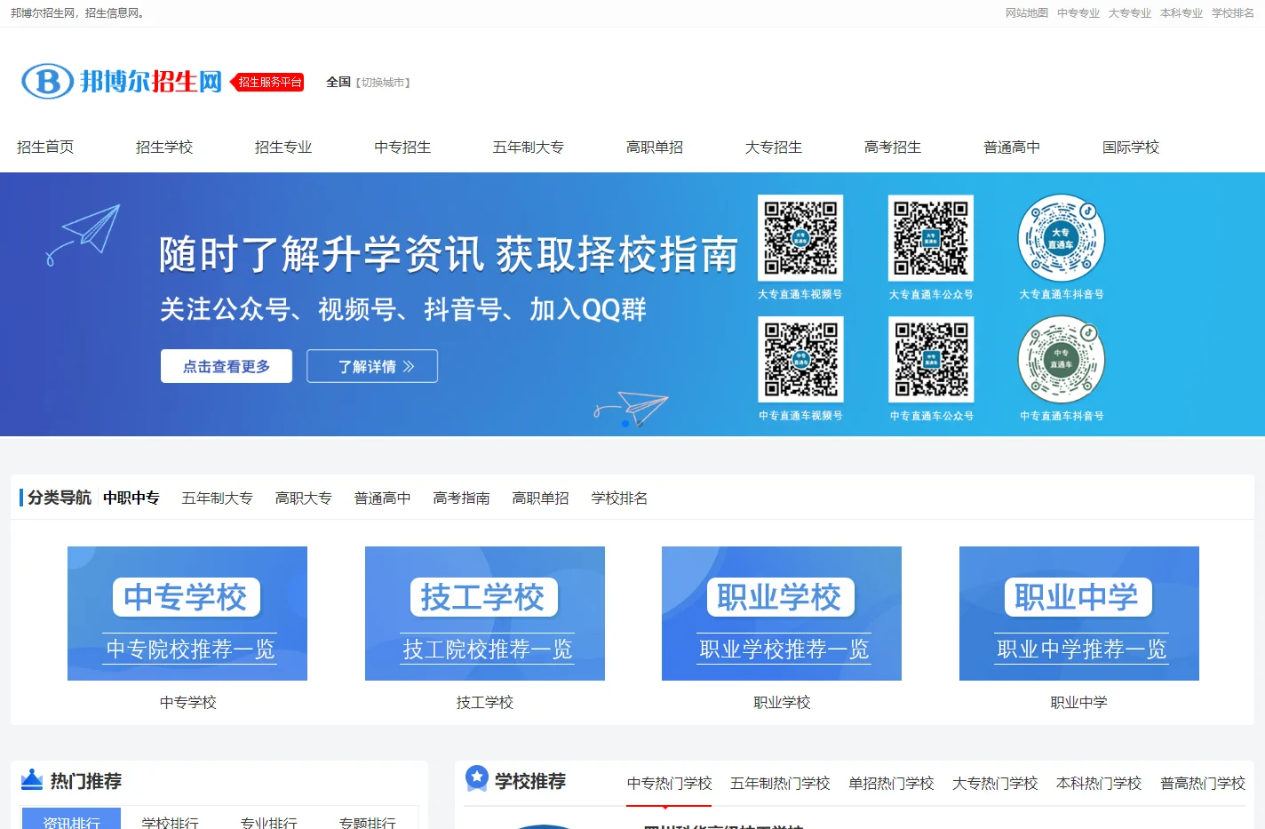Go to 招生首页 in main navigation

point(45,147)
